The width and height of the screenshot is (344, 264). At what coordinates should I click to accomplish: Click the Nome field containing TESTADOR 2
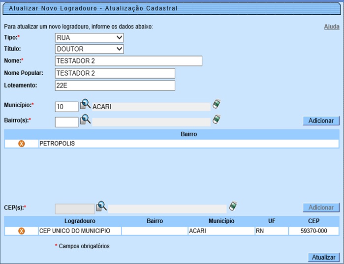pos(128,61)
